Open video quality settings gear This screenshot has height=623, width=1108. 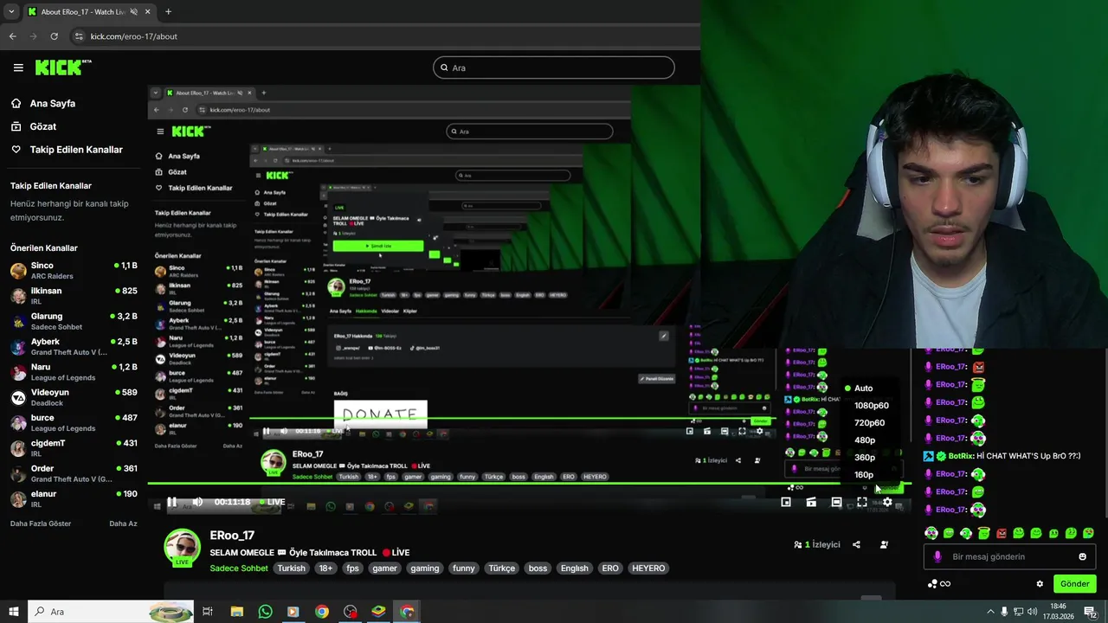tap(887, 502)
